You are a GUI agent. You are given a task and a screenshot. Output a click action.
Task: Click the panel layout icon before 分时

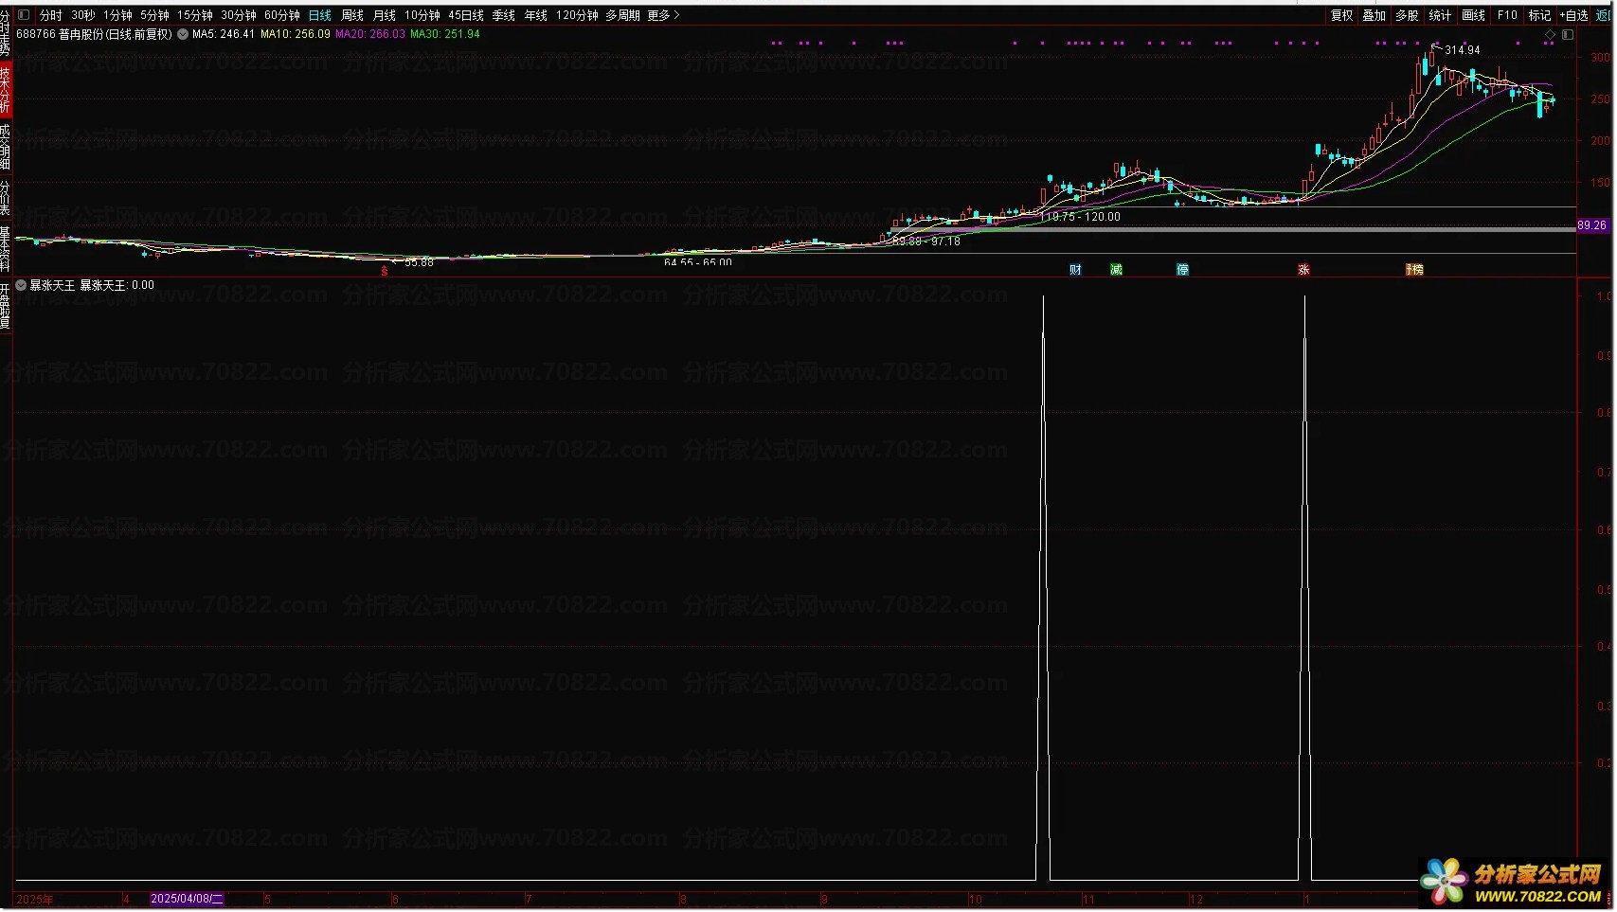24,15
